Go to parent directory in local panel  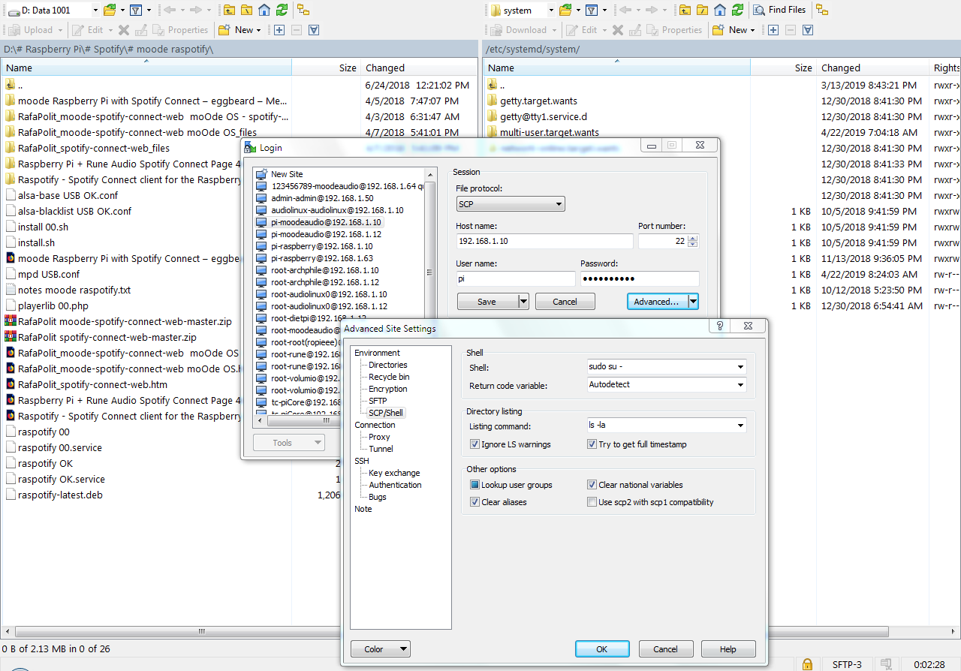click(228, 10)
